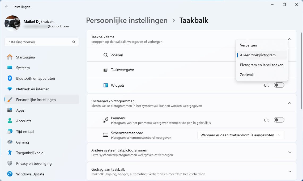Open the Toegankelijkheid accessibility icon

pyautogui.click(x=10, y=153)
